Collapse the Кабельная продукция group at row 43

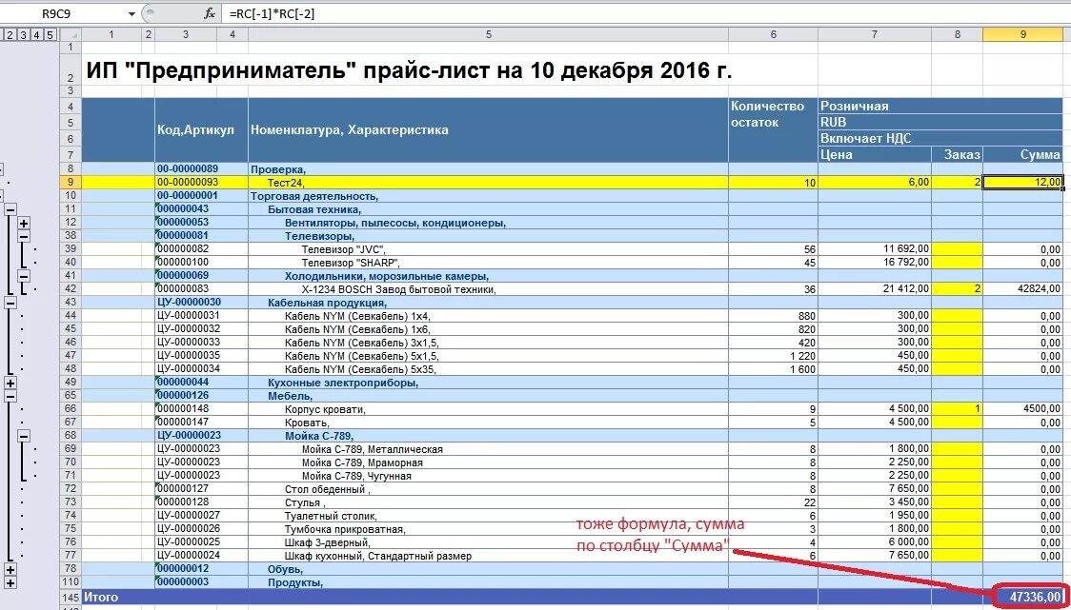pyautogui.click(x=10, y=303)
